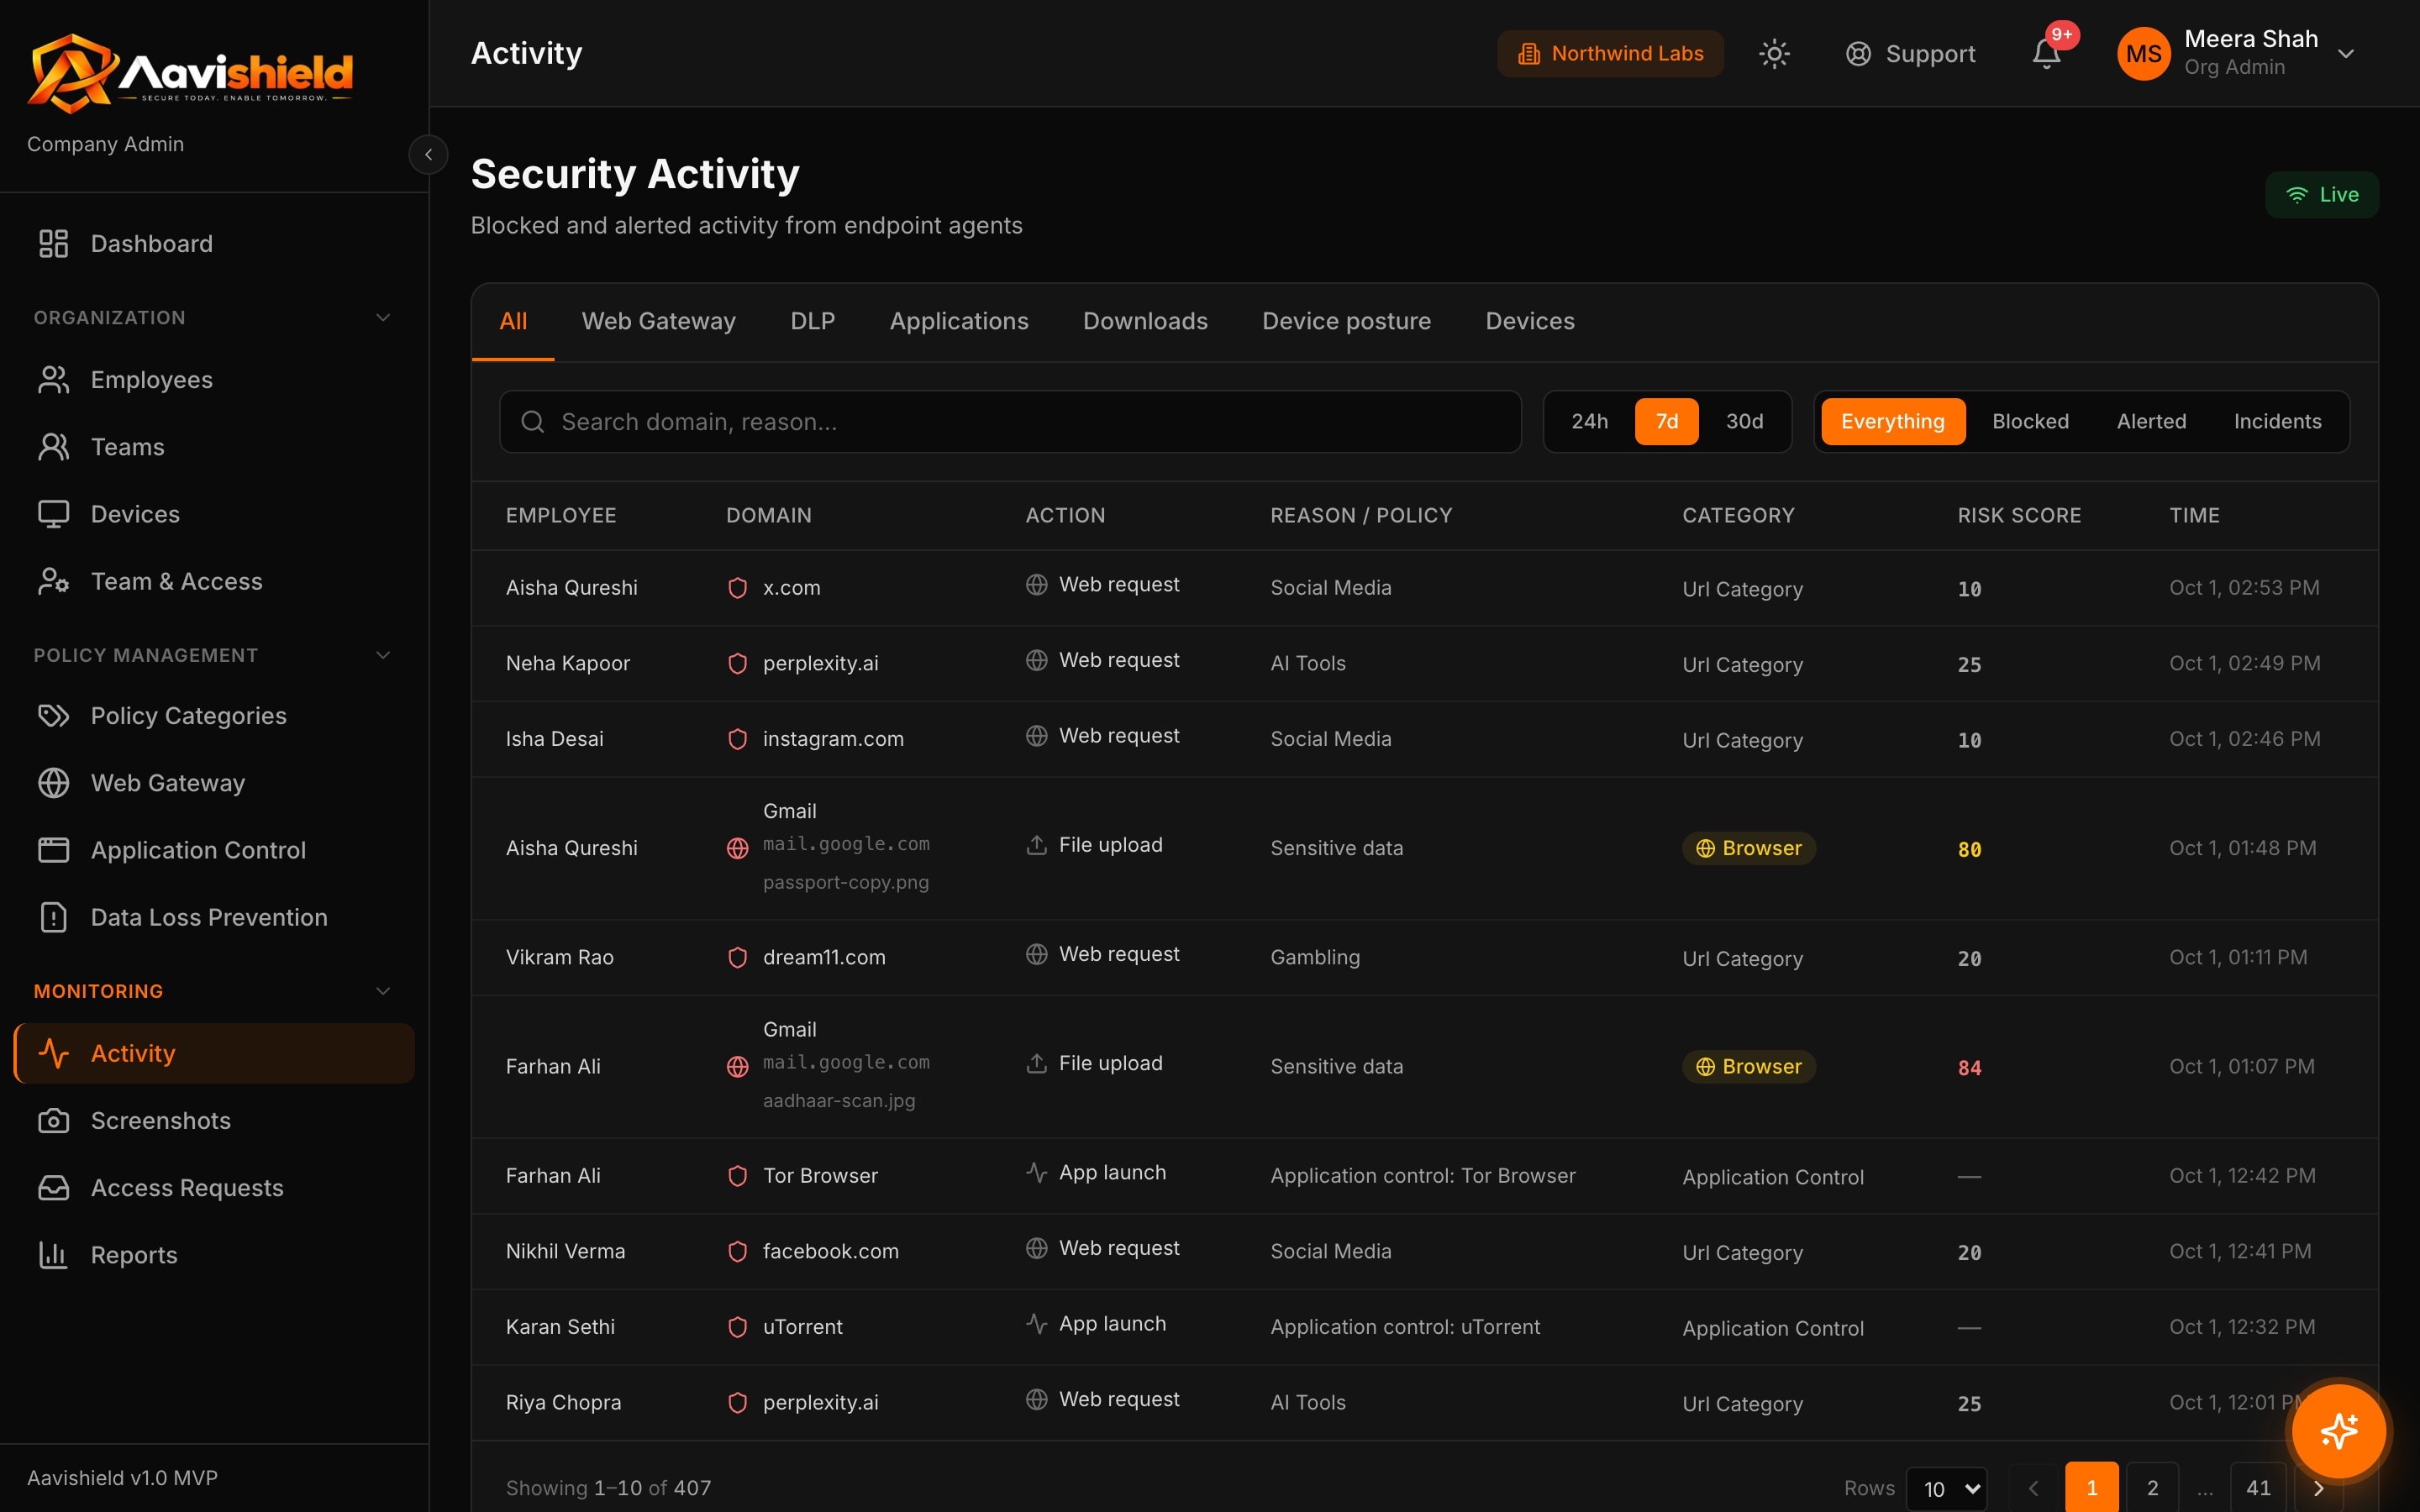
Task: Open the AI assistant sparkle button
Action: click(x=2339, y=1430)
